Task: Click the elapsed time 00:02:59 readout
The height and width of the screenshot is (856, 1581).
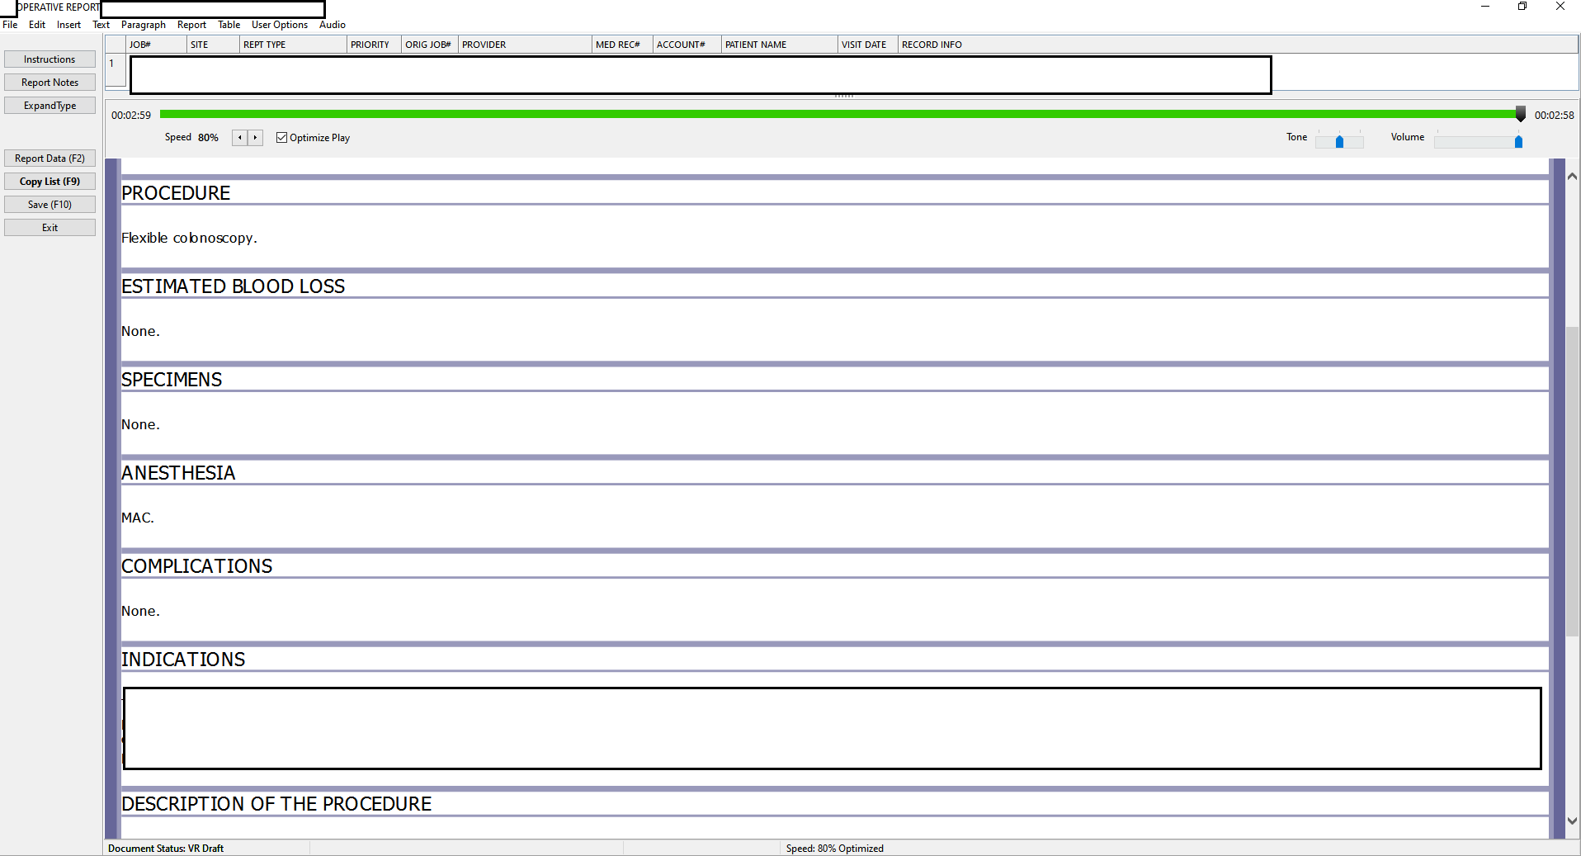Action: tap(131, 116)
